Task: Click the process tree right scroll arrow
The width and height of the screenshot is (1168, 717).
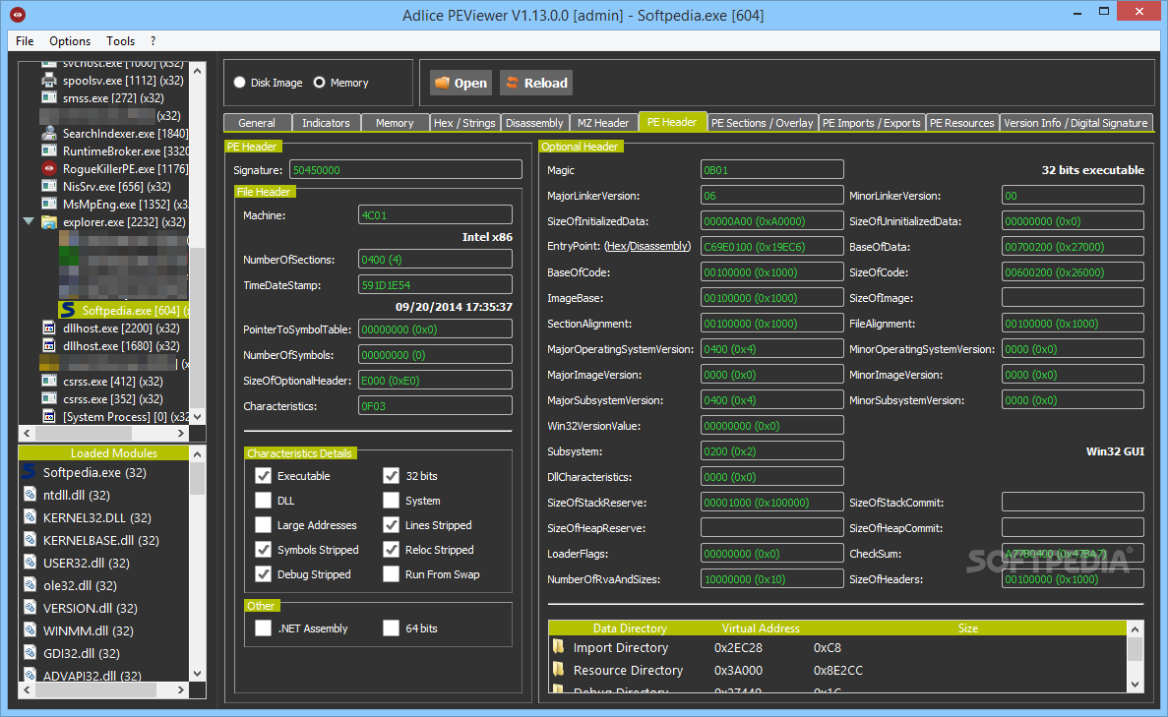Action: [180, 433]
